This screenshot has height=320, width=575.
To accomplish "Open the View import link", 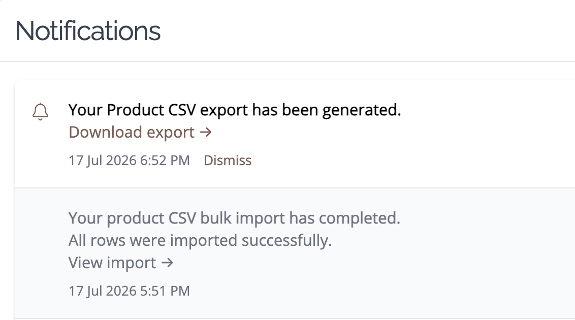I will 121,263.
